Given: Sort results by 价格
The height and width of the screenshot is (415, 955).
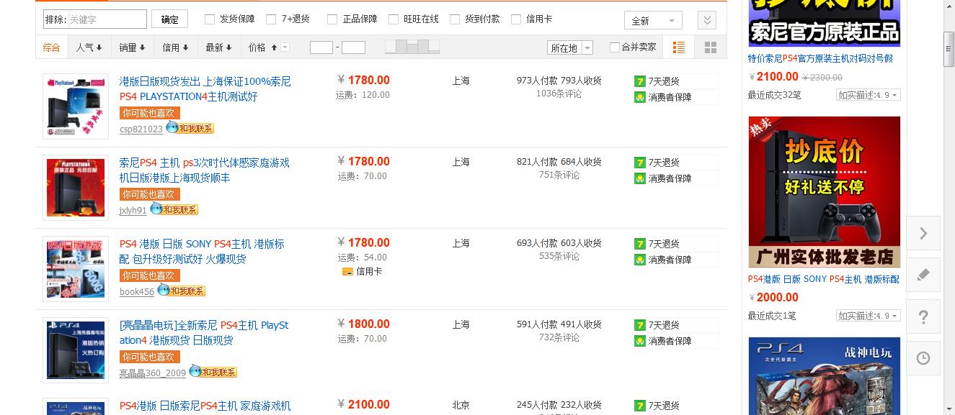Looking at the screenshot, I should [262, 47].
